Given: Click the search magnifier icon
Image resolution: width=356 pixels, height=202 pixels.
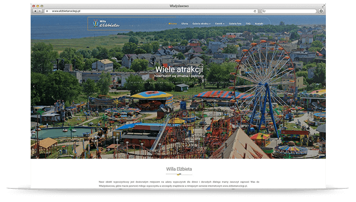Looking at the screenshot, I should coord(264,11).
